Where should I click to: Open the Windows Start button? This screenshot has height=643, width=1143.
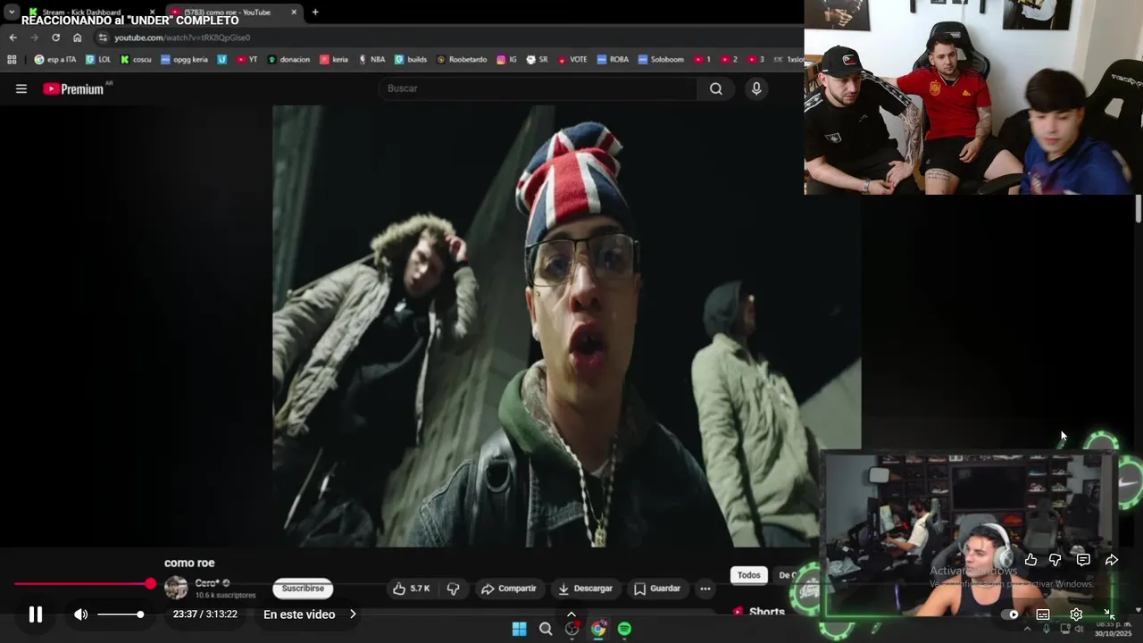point(519,629)
